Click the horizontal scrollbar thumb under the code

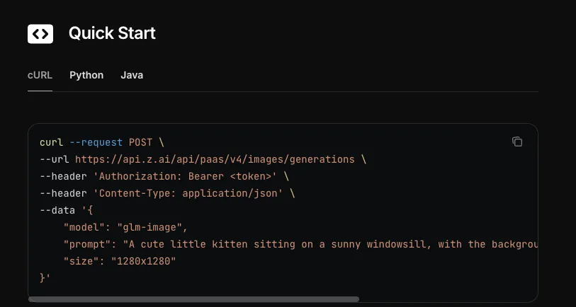tap(193, 299)
